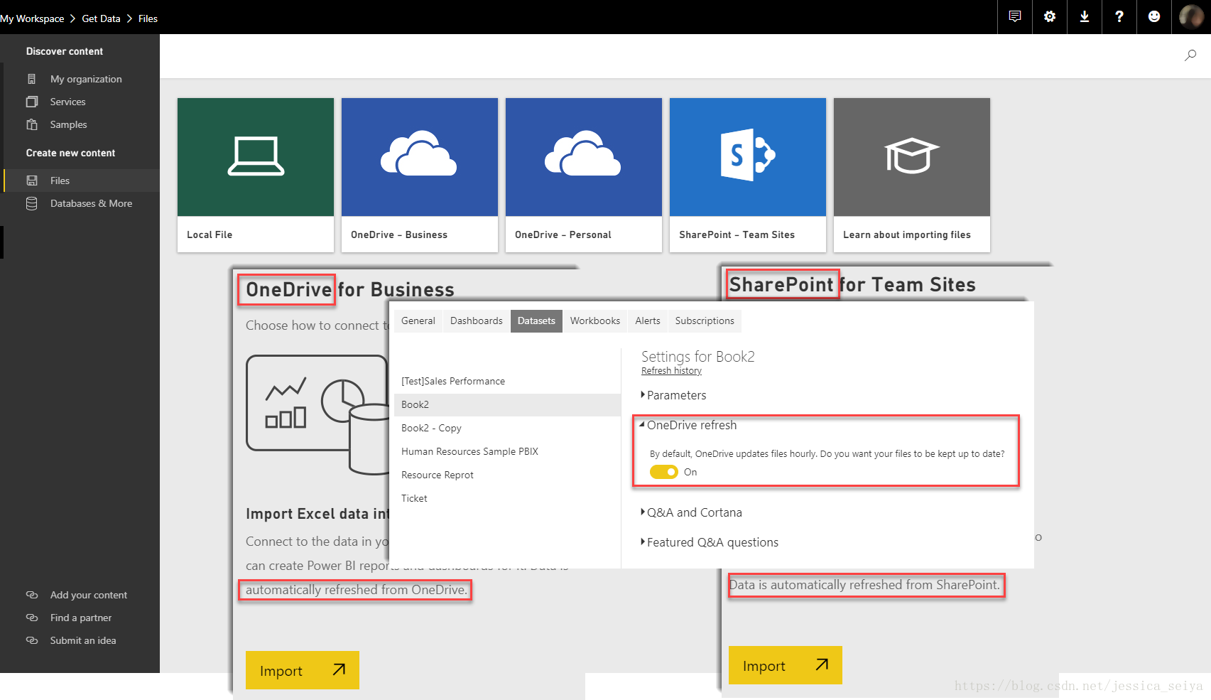Open the Subscriptions tab
The width and height of the screenshot is (1211, 700).
[x=705, y=321]
